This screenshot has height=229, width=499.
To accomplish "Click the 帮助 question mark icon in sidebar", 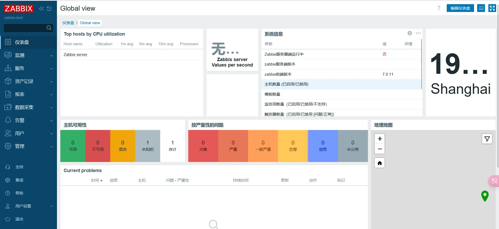I will 8,193.
